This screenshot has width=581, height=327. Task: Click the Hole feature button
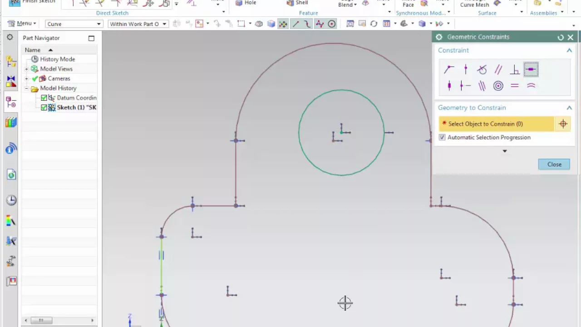pos(246,3)
